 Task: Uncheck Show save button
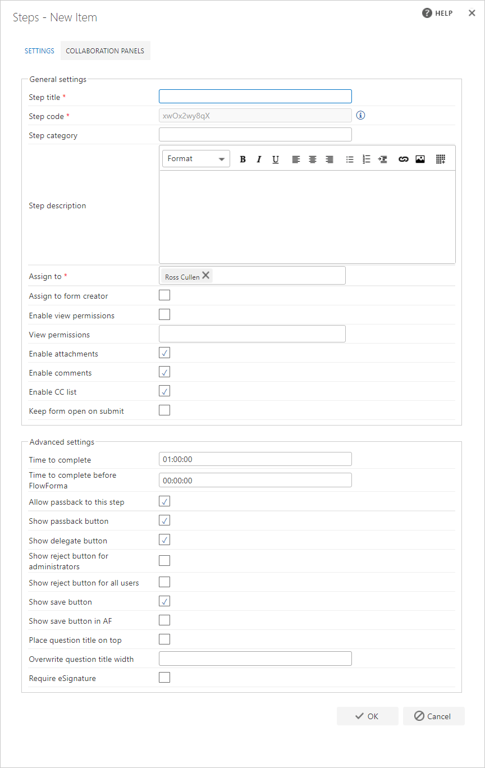(164, 601)
